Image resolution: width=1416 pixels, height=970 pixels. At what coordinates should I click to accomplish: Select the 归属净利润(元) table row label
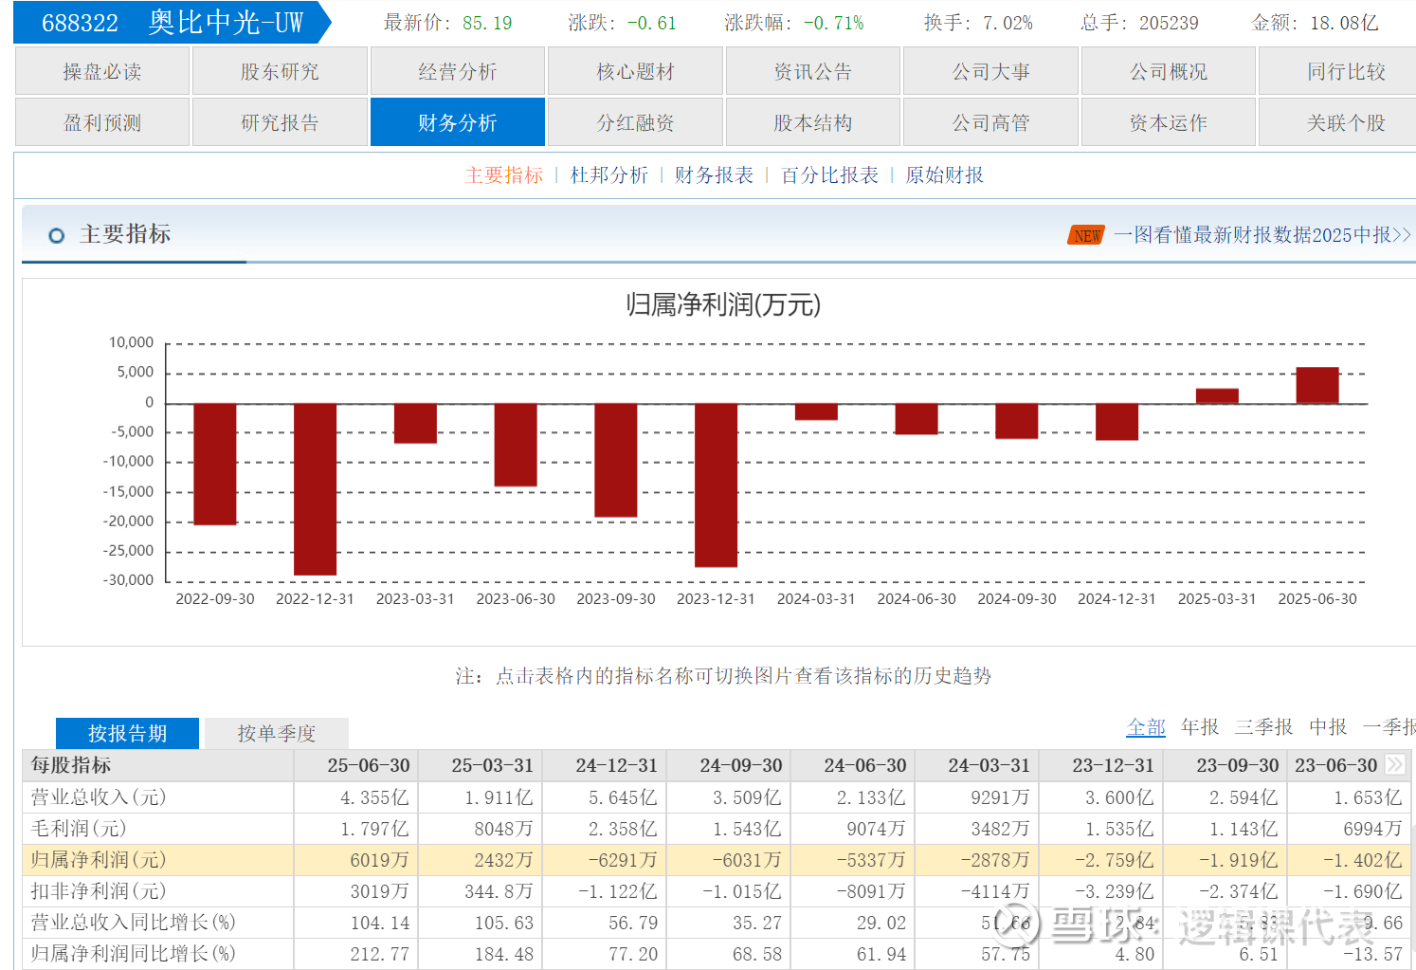pyautogui.click(x=99, y=859)
